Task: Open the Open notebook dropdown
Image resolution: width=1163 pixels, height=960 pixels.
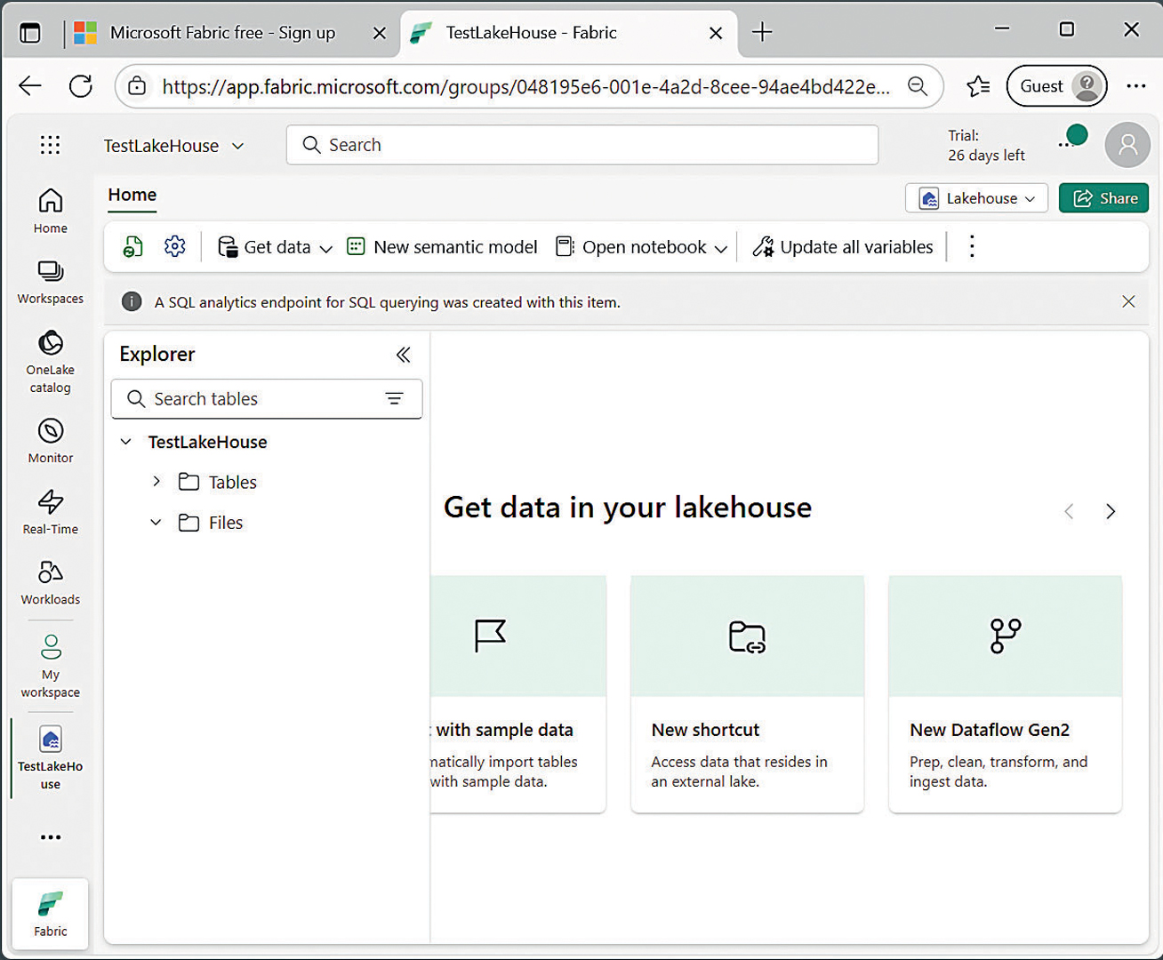Action: [641, 247]
